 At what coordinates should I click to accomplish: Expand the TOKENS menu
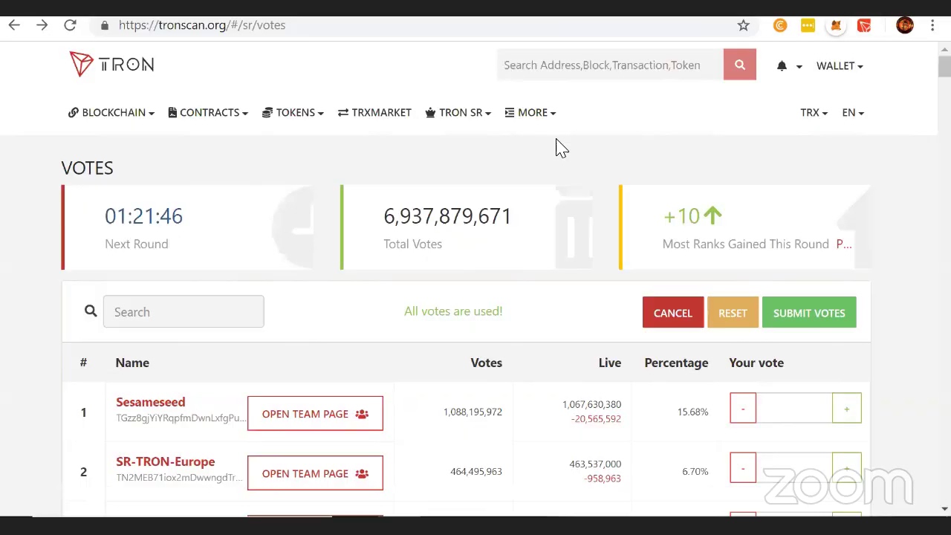coord(293,112)
